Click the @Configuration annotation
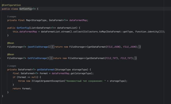This screenshot has height=104, width=171. [11, 5]
